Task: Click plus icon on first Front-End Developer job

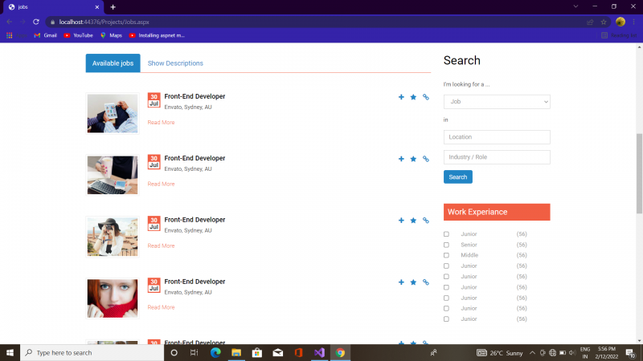Action: 401,97
